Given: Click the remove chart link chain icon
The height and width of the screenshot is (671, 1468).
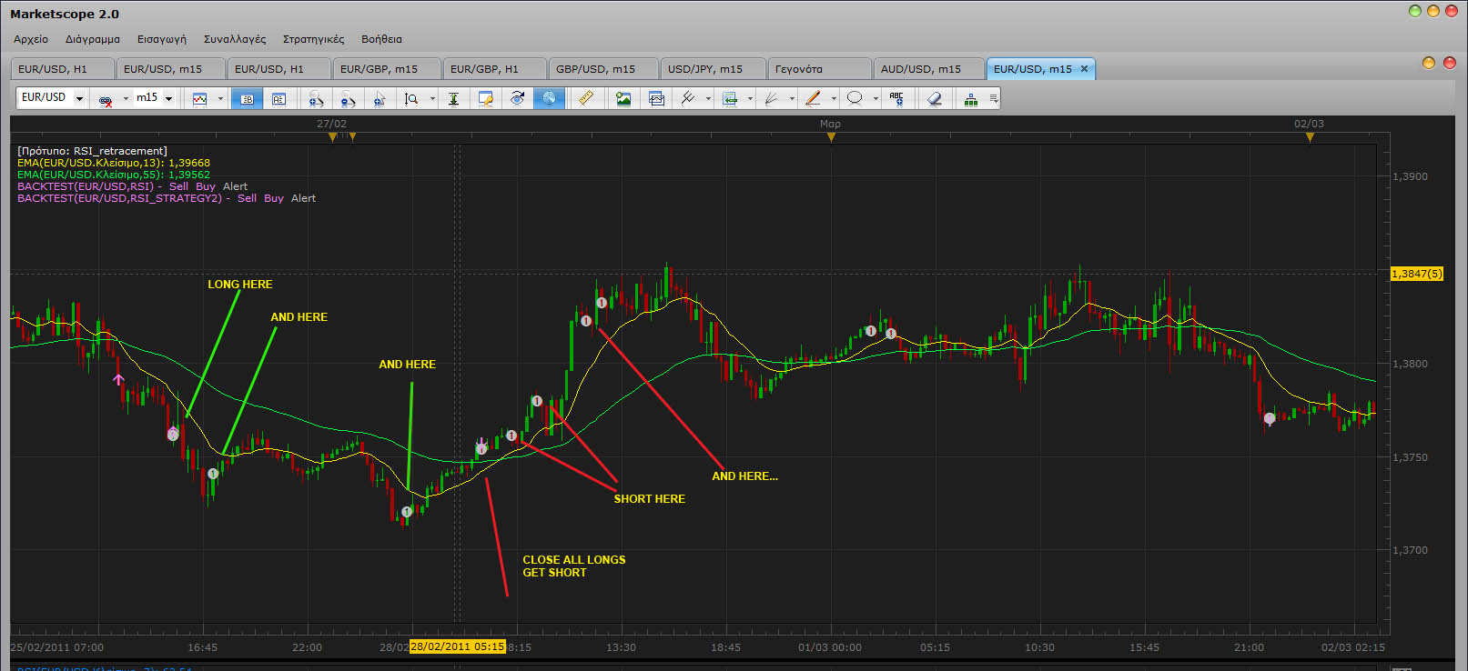Looking at the screenshot, I should [x=106, y=98].
